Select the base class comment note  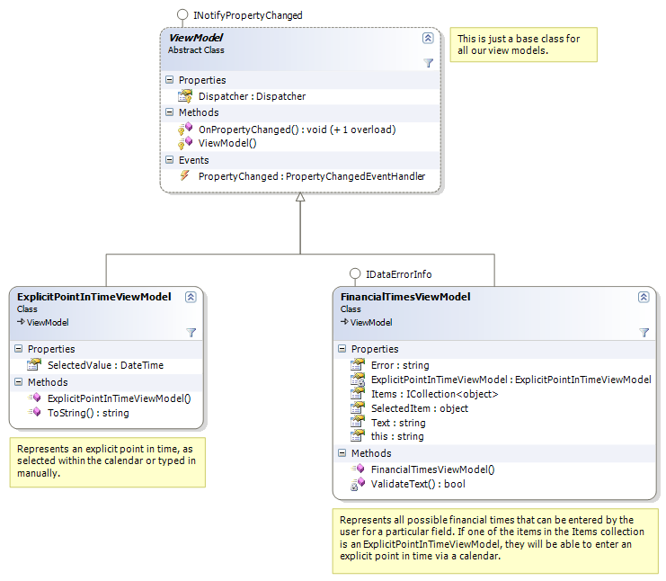pyautogui.click(x=523, y=45)
